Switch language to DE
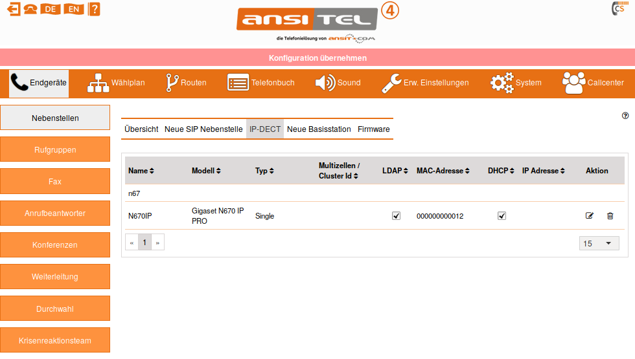 click(x=50, y=9)
